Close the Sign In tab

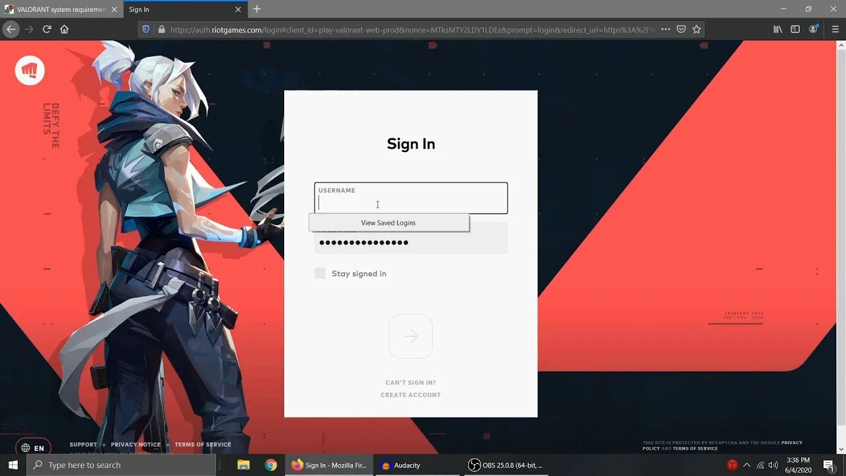point(238,9)
